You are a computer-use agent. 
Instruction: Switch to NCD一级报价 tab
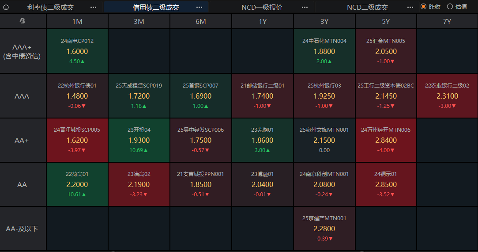pos(262,7)
